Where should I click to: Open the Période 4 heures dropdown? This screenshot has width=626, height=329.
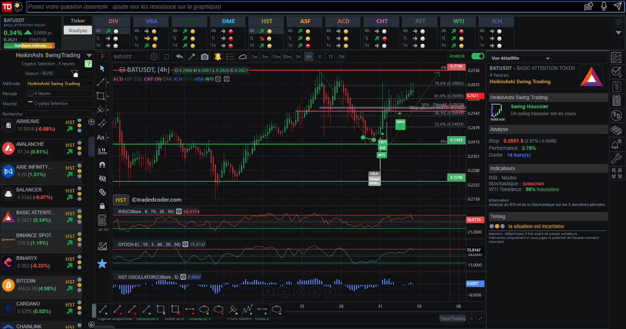click(x=59, y=93)
